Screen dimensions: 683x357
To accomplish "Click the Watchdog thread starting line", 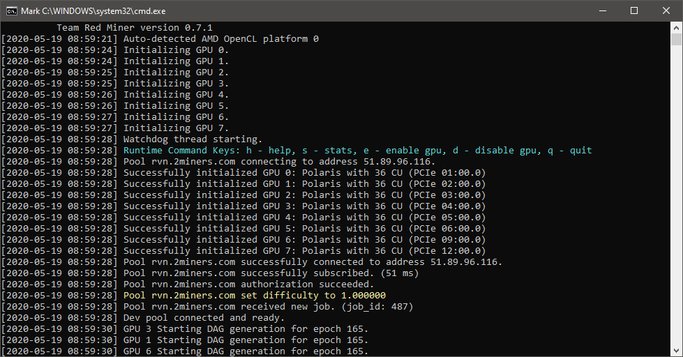I will click(132, 139).
